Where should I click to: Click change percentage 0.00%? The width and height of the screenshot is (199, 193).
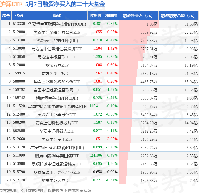pos(113,172)
